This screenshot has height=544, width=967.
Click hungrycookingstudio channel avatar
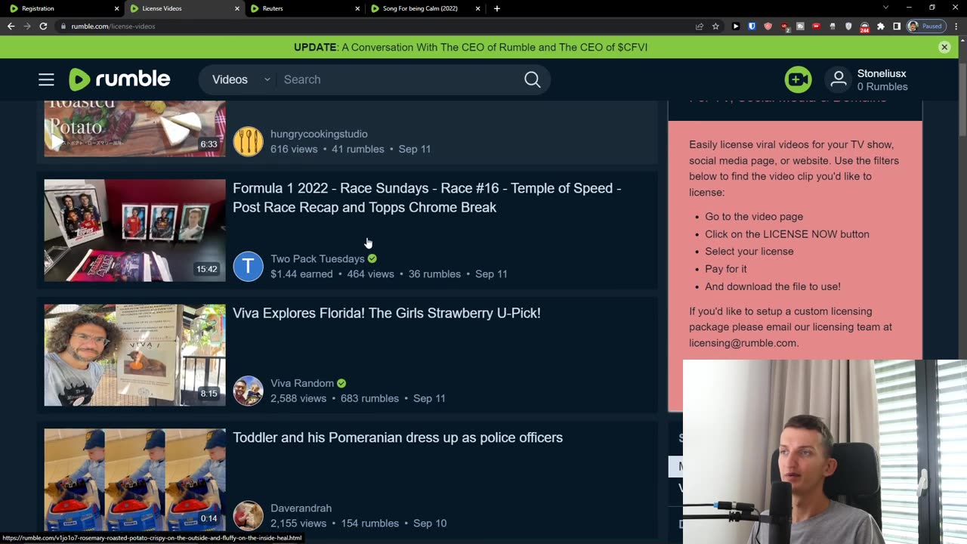click(x=248, y=141)
